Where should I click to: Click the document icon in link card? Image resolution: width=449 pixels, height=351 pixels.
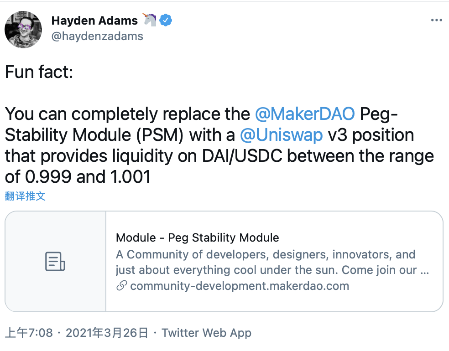pyautogui.click(x=55, y=261)
